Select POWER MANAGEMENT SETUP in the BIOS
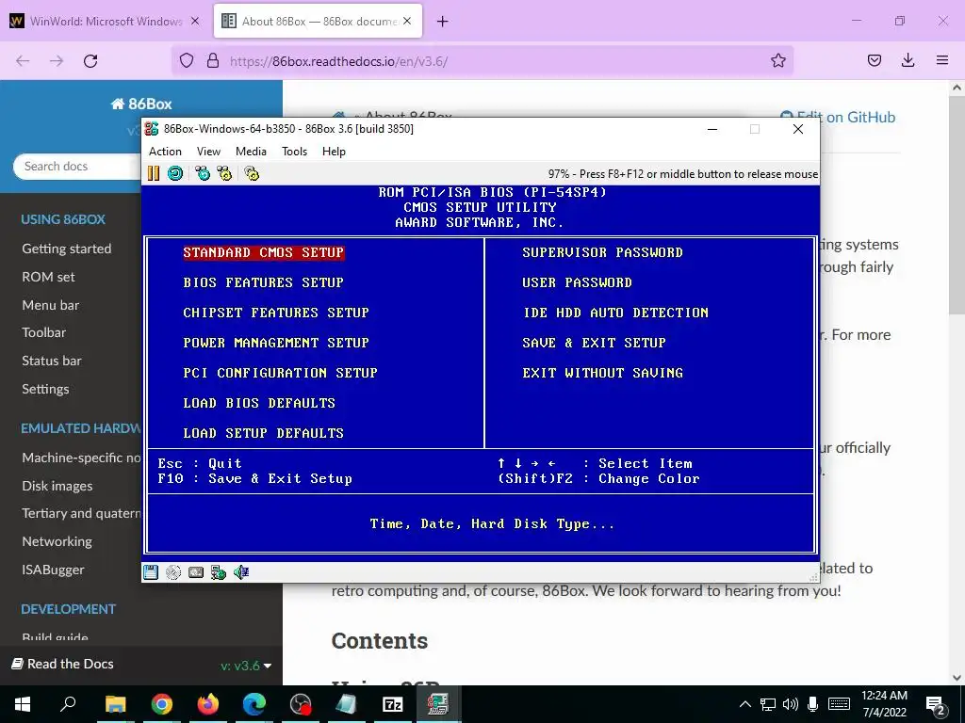The width and height of the screenshot is (965, 723). pyautogui.click(x=276, y=343)
